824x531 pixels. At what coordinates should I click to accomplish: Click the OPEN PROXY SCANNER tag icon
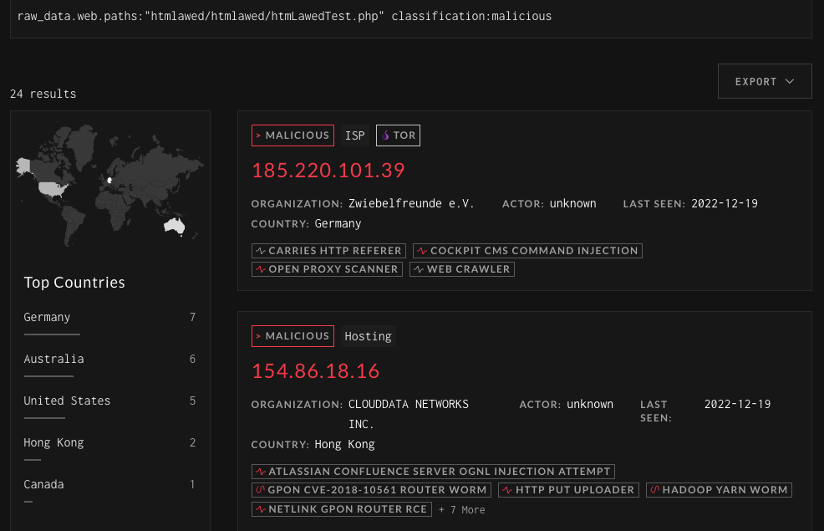pos(261,268)
